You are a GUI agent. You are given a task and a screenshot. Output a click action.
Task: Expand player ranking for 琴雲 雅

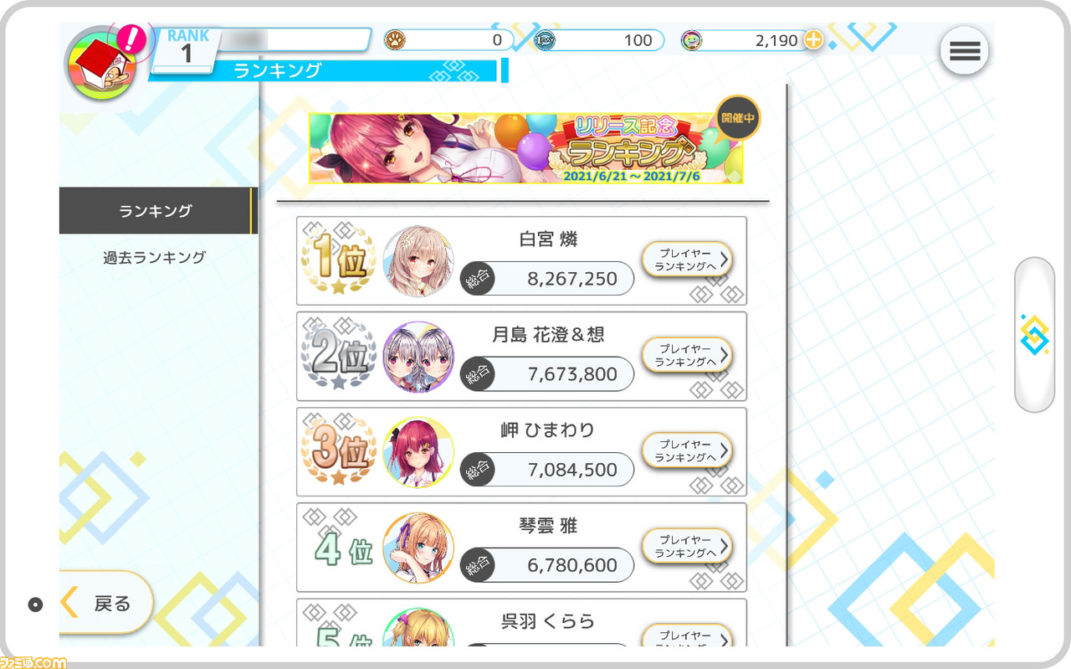pyautogui.click(x=687, y=546)
